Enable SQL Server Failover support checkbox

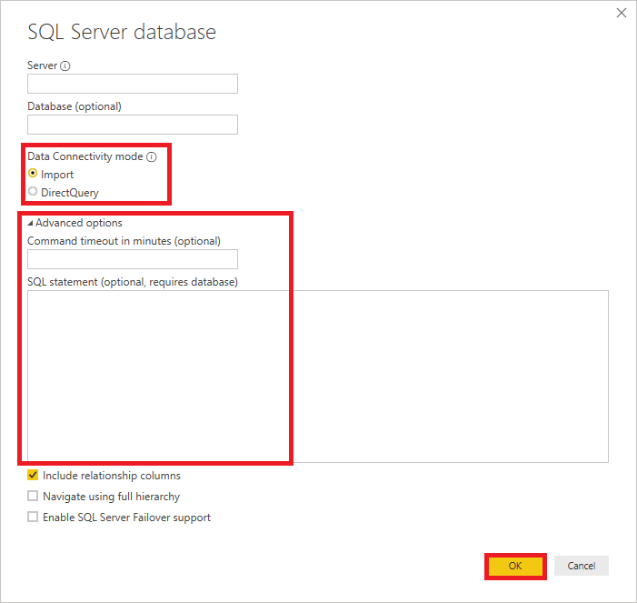pyautogui.click(x=33, y=517)
